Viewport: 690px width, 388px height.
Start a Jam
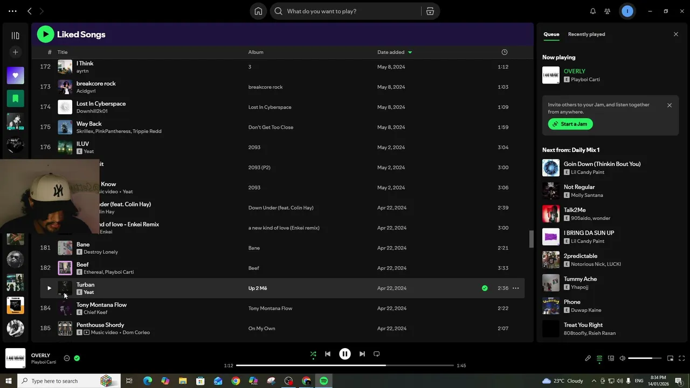570,124
